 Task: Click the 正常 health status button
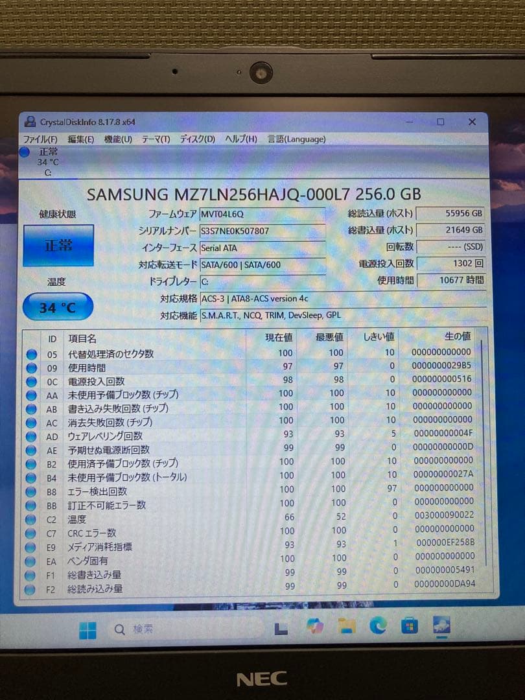[x=57, y=246]
